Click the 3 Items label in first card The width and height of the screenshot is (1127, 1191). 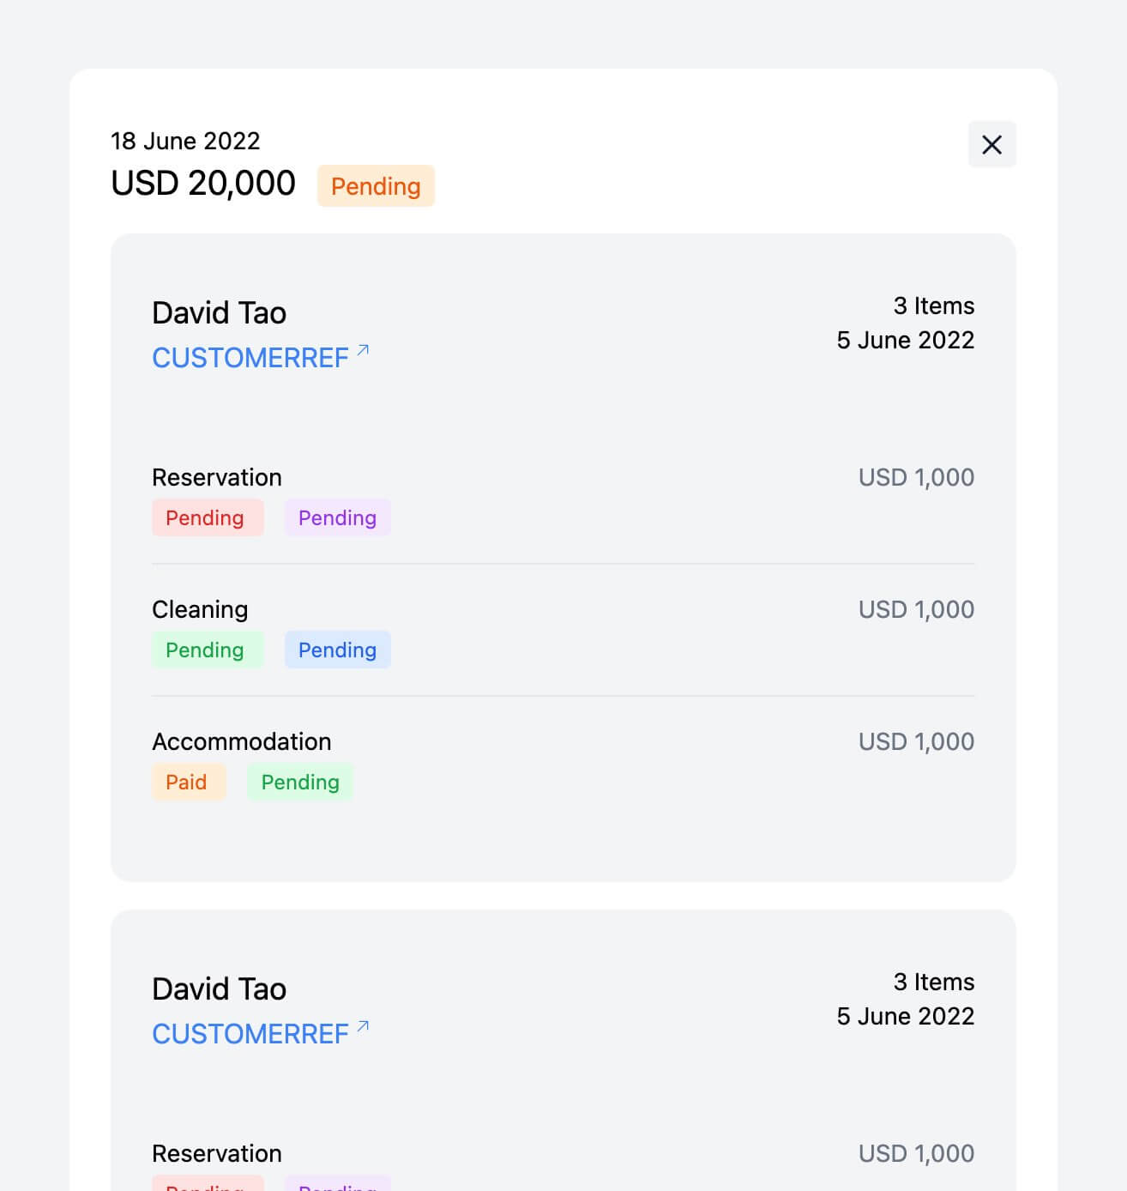pos(934,305)
